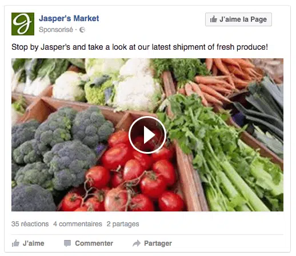Click the J'aime thumbs-up icon
Screen dimensions: 296x256
point(15,243)
